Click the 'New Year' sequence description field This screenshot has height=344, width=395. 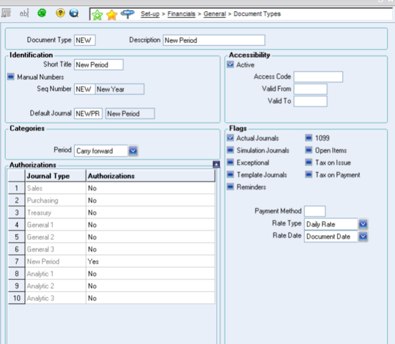coord(120,89)
